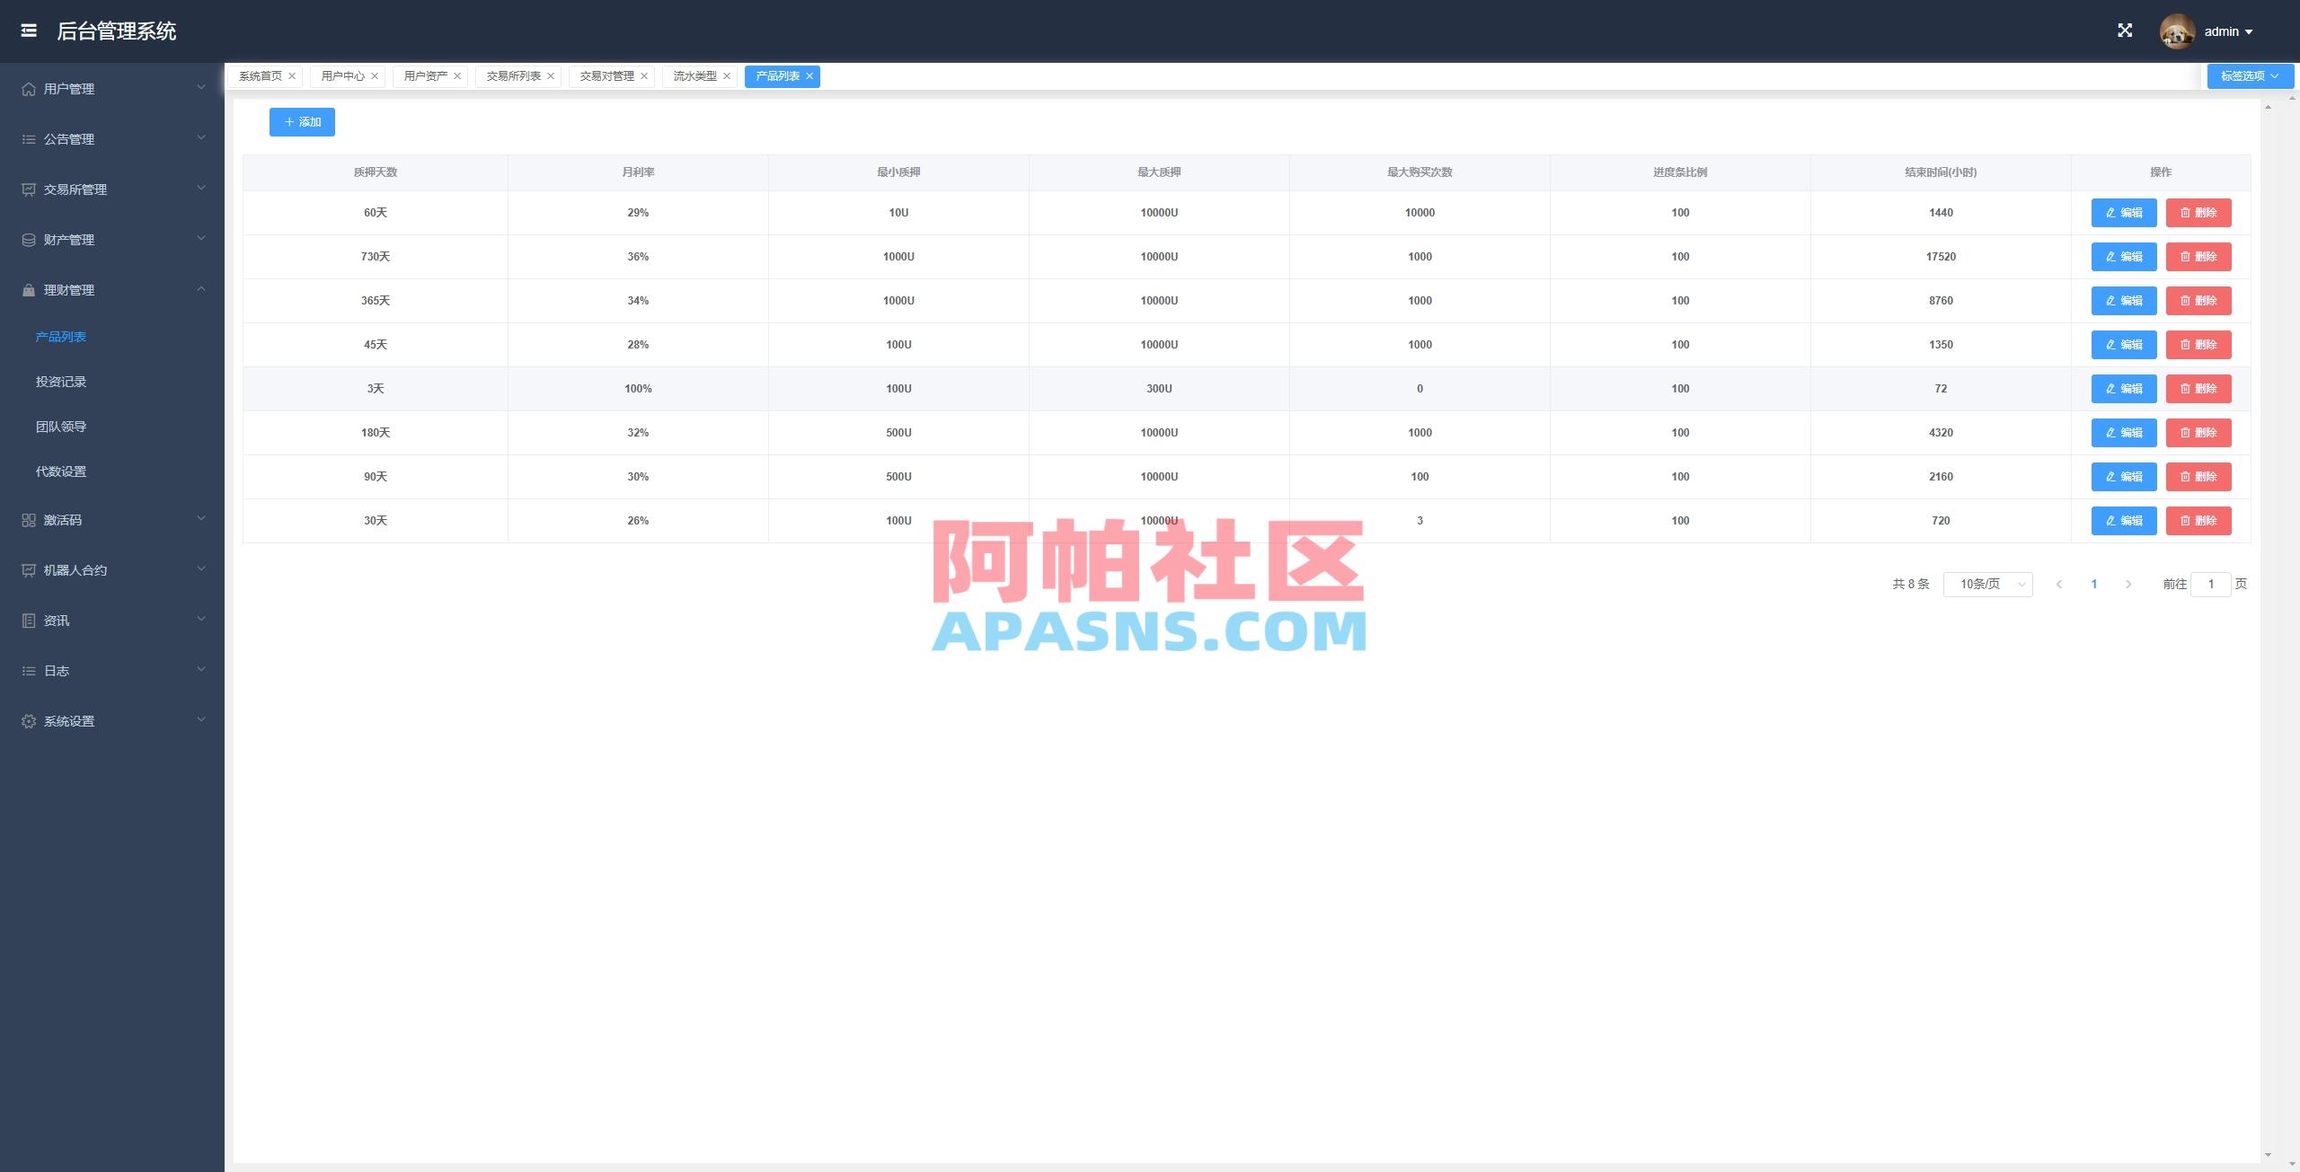Switch to the 用户中心 tab
2300x1172 pixels.
[343, 75]
